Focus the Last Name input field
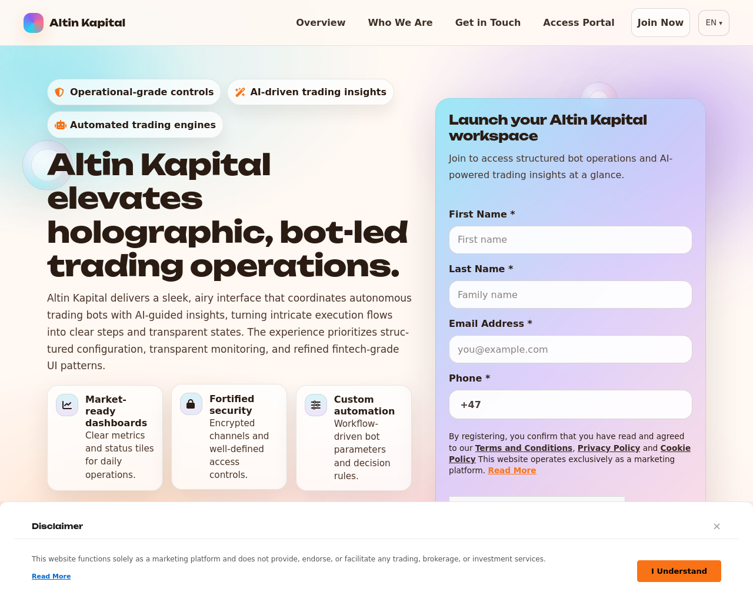The width and height of the screenshot is (753, 602). [571, 295]
